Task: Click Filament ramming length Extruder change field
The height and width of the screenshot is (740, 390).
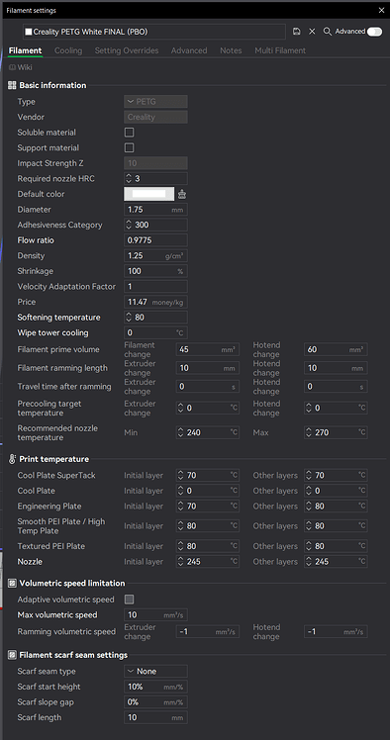Action: tap(208, 368)
